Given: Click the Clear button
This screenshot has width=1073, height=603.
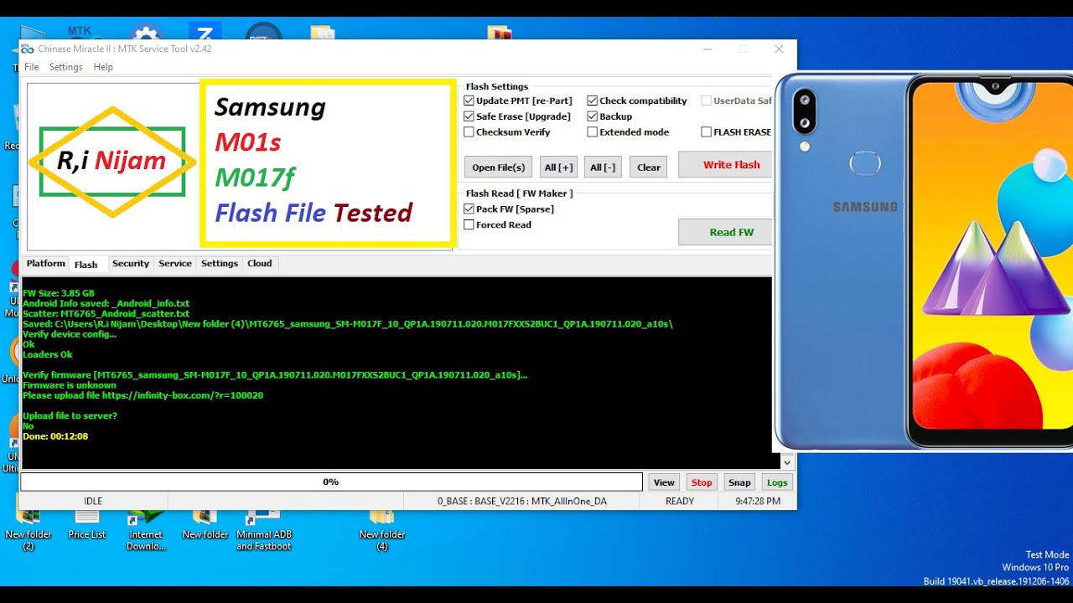Looking at the screenshot, I should [649, 167].
